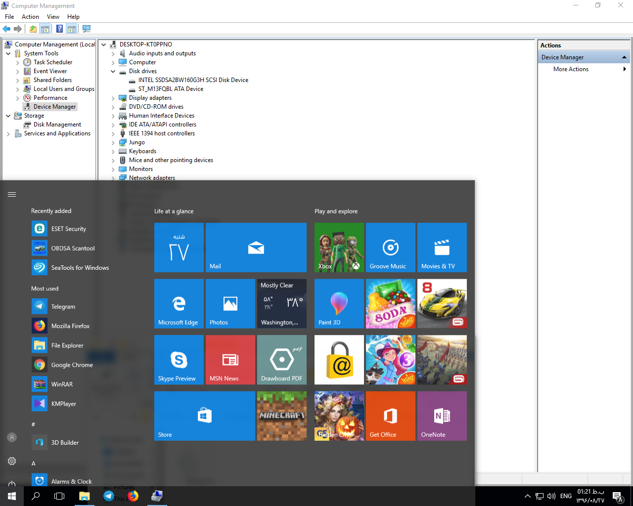633x506 pixels.
Task: Collapse the System Tools tree node
Action: click(x=8, y=53)
